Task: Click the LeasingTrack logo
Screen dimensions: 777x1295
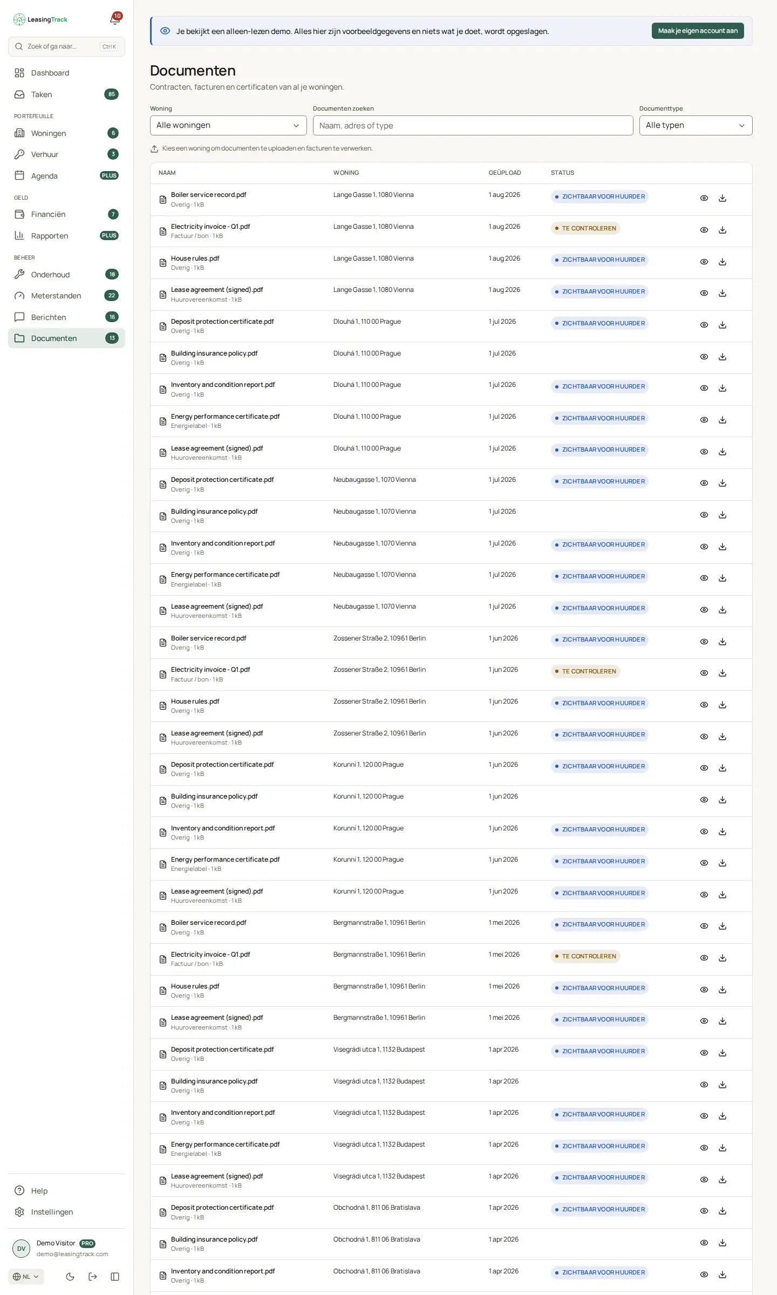Action: pos(40,19)
